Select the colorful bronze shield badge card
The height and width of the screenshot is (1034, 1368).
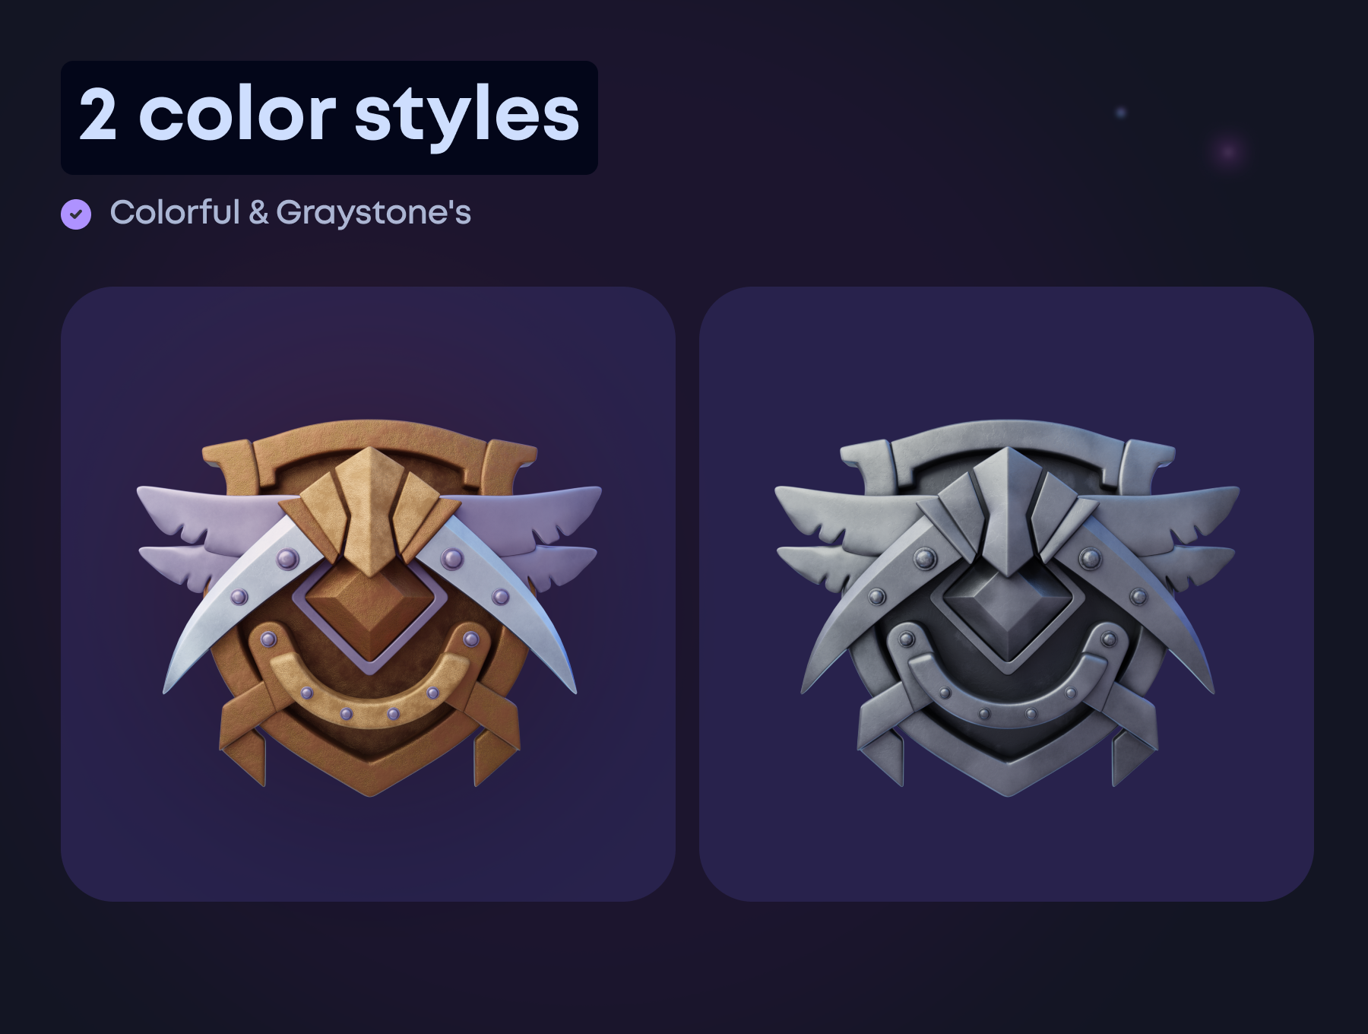[x=368, y=594]
